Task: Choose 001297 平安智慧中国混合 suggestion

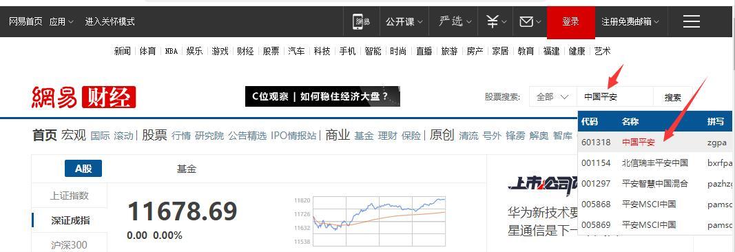Action: click(x=655, y=184)
